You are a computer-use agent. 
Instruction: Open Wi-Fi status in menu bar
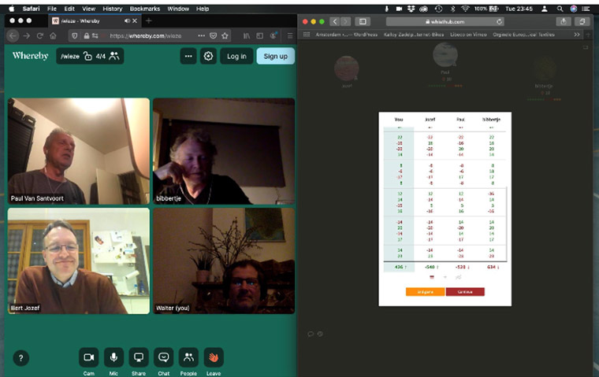tap(465, 9)
